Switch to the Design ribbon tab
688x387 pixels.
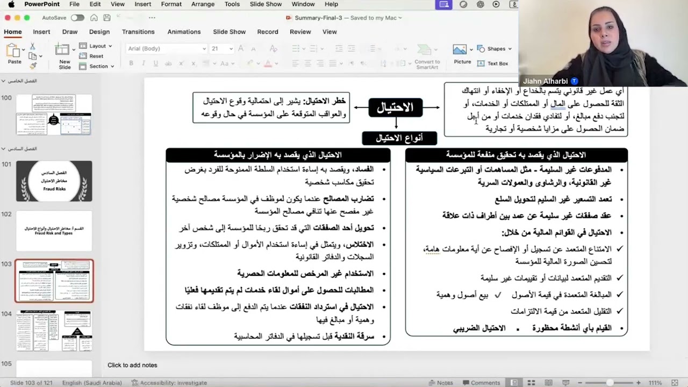pyautogui.click(x=99, y=32)
